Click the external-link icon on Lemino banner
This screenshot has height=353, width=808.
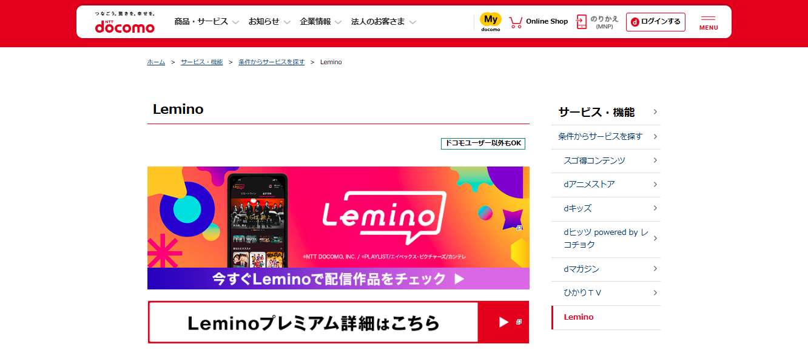click(x=519, y=228)
